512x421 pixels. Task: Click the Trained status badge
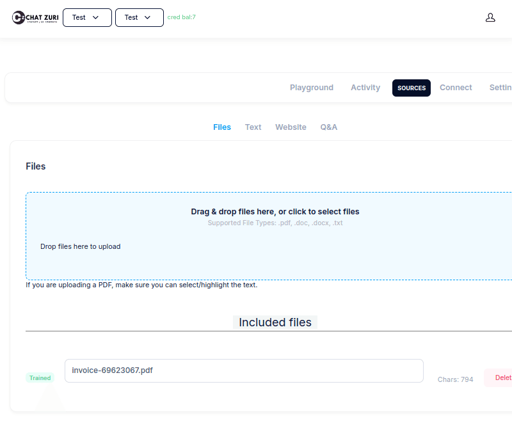(x=40, y=377)
